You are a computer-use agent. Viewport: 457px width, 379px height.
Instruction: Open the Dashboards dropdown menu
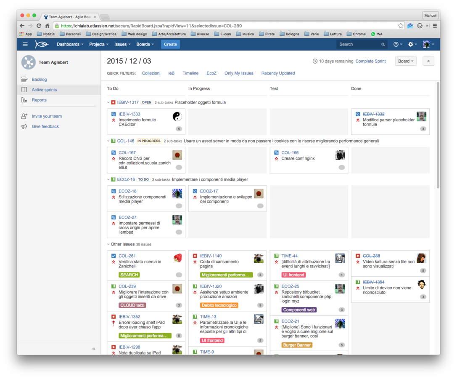click(x=70, y=44)
